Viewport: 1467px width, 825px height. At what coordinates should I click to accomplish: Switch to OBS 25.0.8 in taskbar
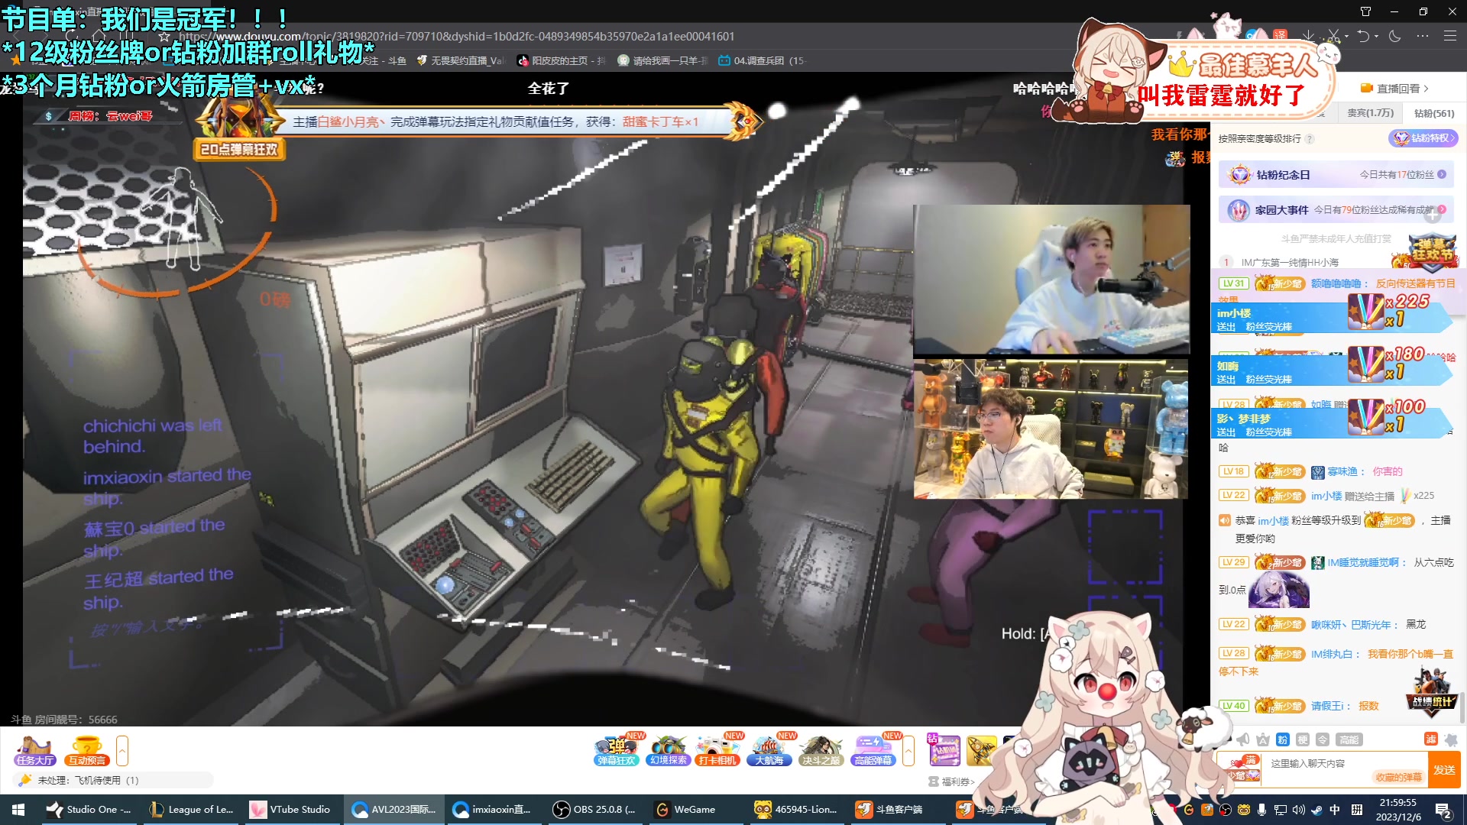(596, 810)
